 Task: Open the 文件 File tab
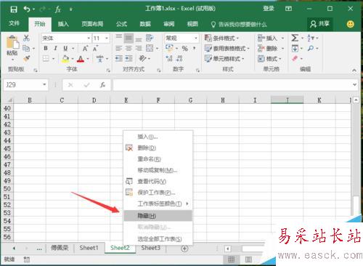click(x=14, y=23)
